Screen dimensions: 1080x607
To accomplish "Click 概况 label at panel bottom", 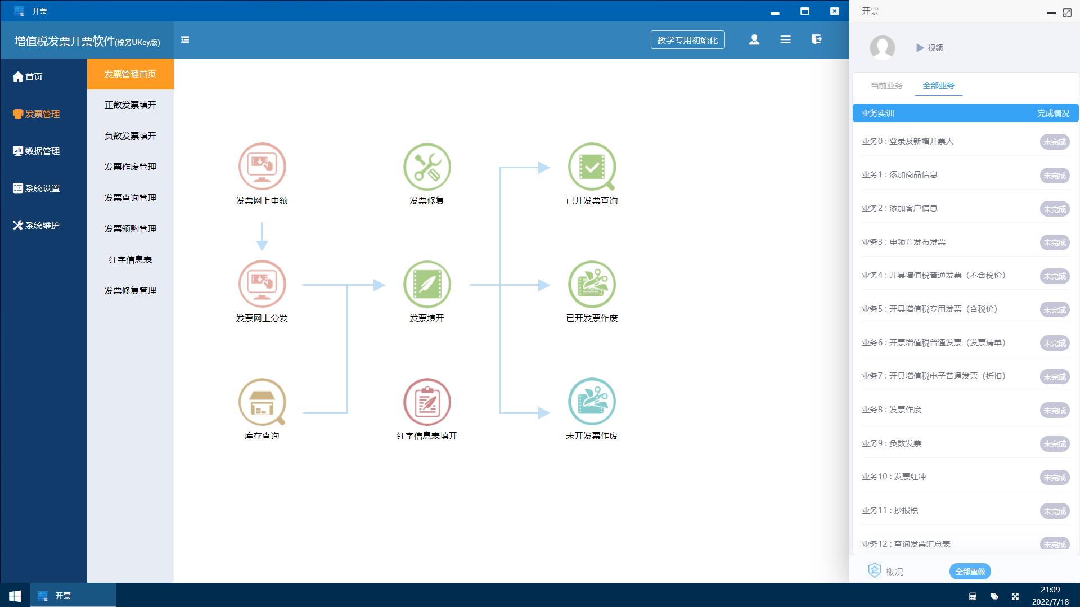I will 894,572.
